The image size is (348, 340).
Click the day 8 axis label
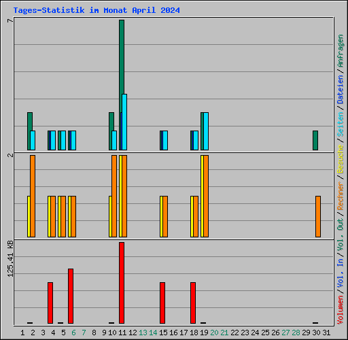pyautogui.click(x=94, y=333)
